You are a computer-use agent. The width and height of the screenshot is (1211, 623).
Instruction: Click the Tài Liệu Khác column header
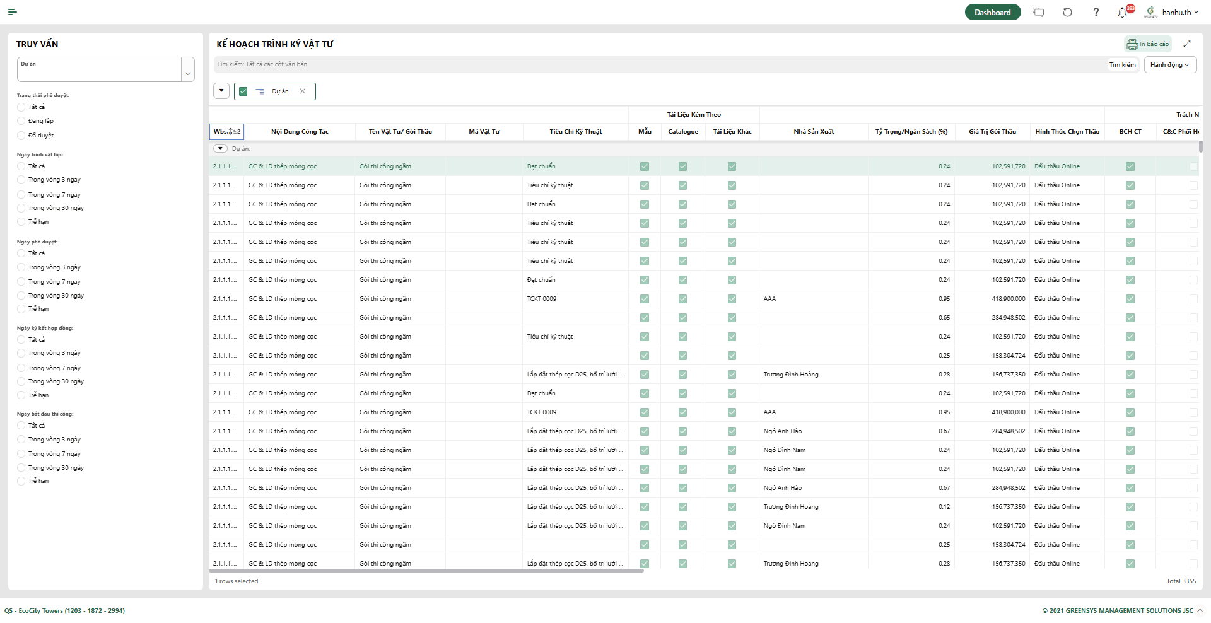click(732, 131)
